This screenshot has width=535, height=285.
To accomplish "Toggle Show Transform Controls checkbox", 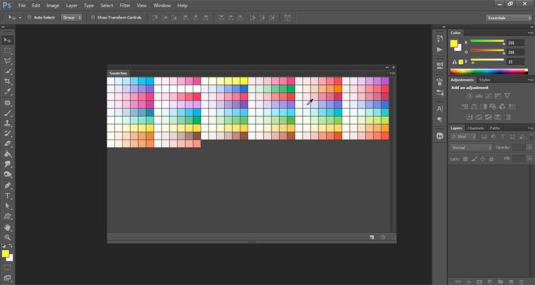I will (x=93, y=18).
